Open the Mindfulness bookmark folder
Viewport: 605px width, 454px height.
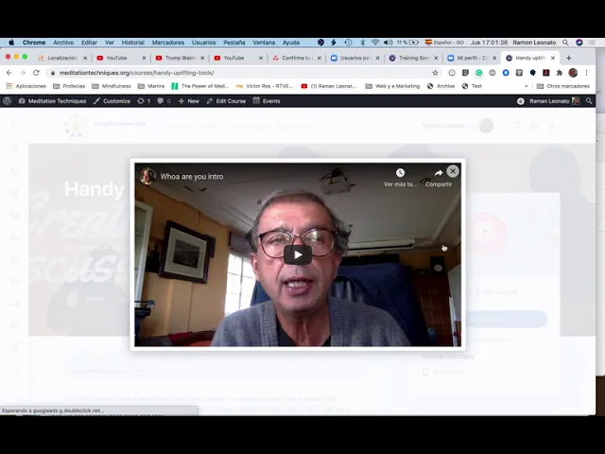pyautogui.click(x=112, y=86)
